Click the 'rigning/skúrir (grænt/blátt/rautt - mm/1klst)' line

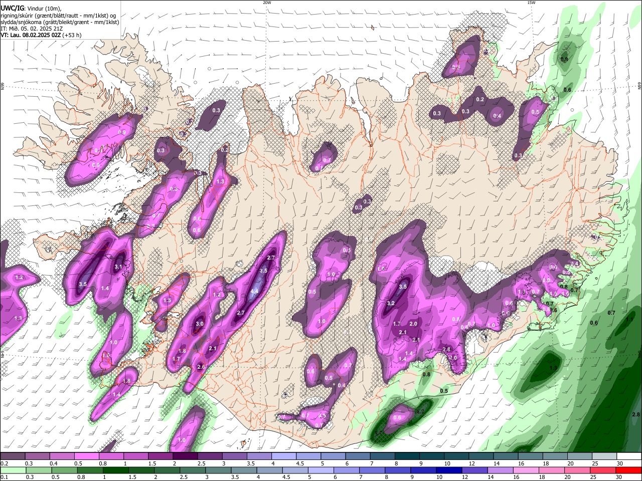59,15
